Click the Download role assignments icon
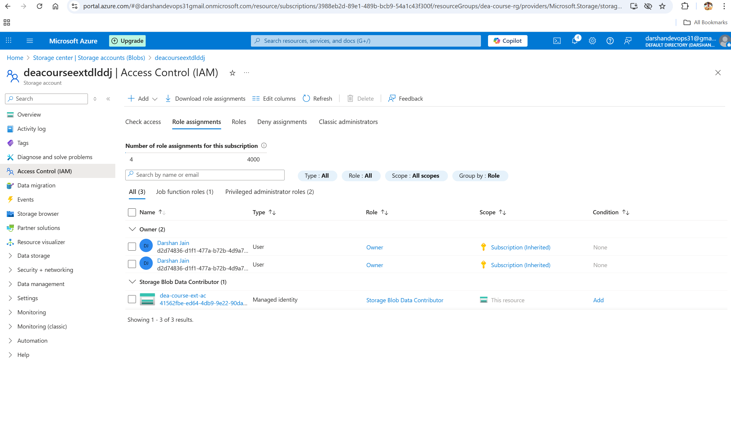731x433 pixels. [x=168, y=98]
